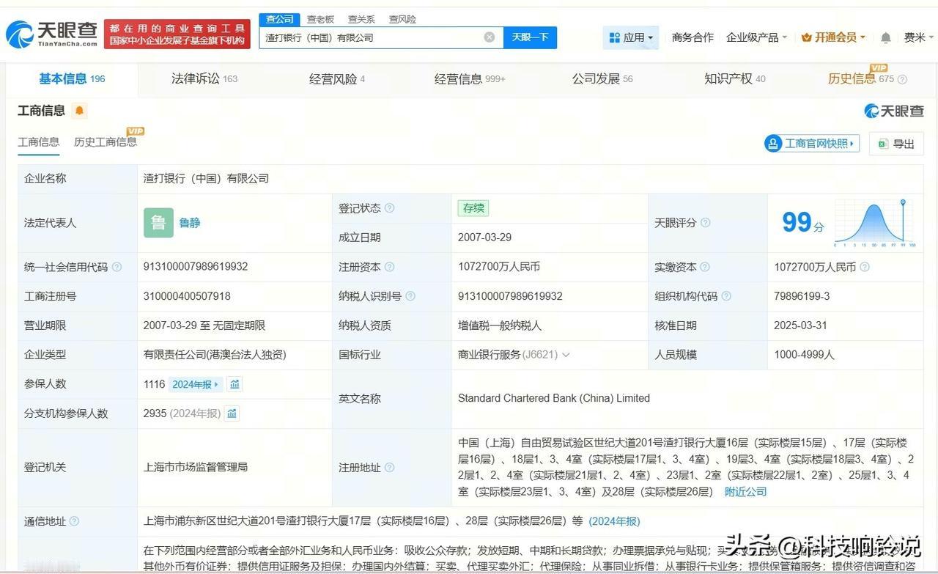Open help icon next to 实缴资本 label
The image size is (938, 574).
click(705, 268)
